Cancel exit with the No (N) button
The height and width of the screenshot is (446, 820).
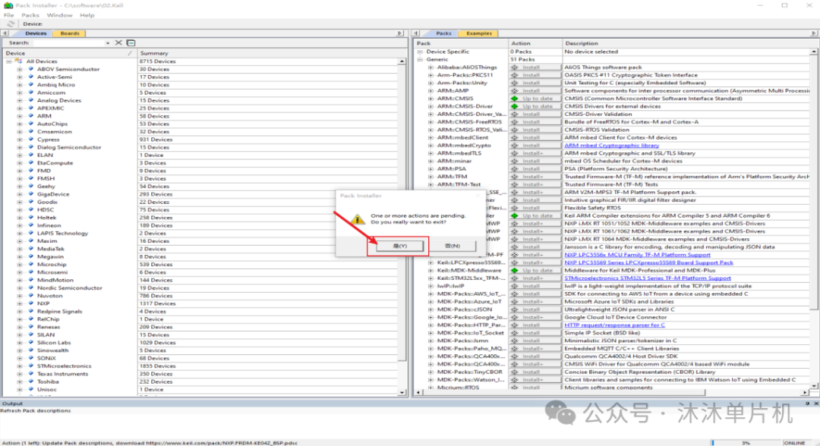(453, 246)
